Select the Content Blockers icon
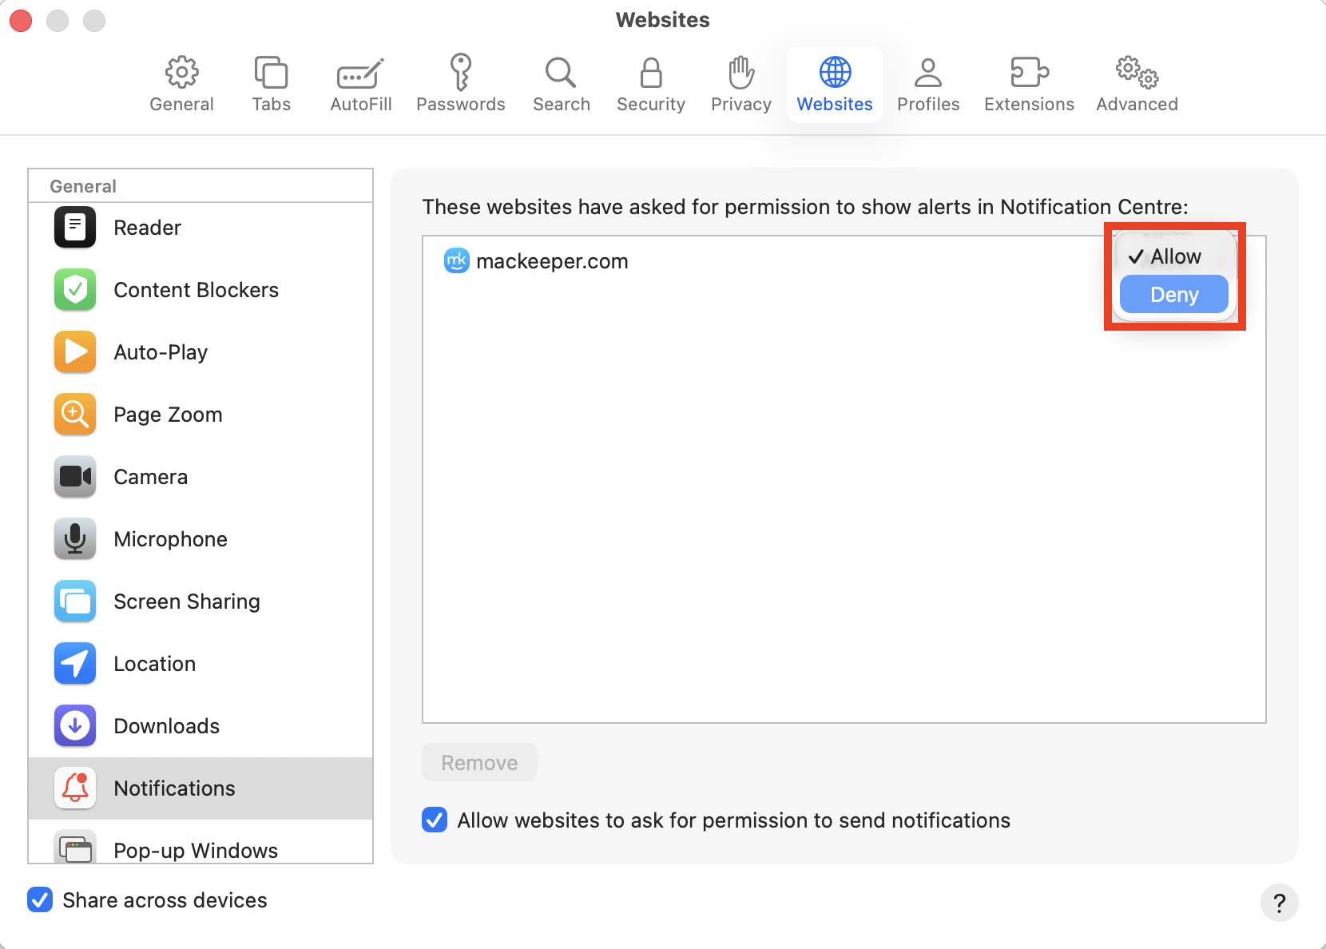The height and width of the screenshot is (949, 1326). coord(74,289)
